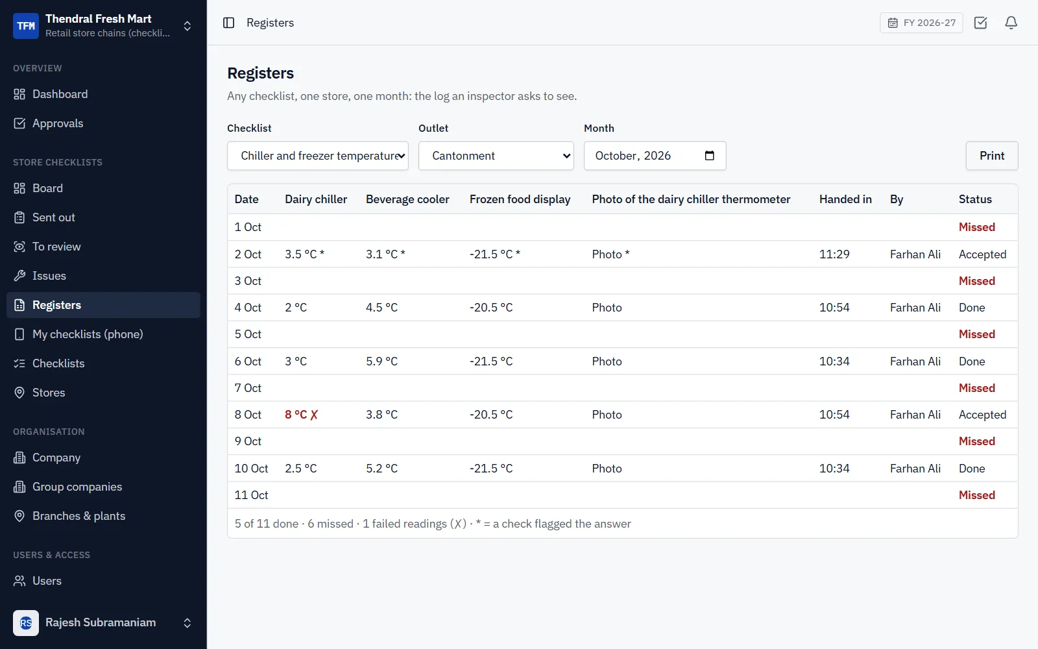Open the Checklist dropdown
This screenshot has height=649, width=1038.
pos(318,156)
